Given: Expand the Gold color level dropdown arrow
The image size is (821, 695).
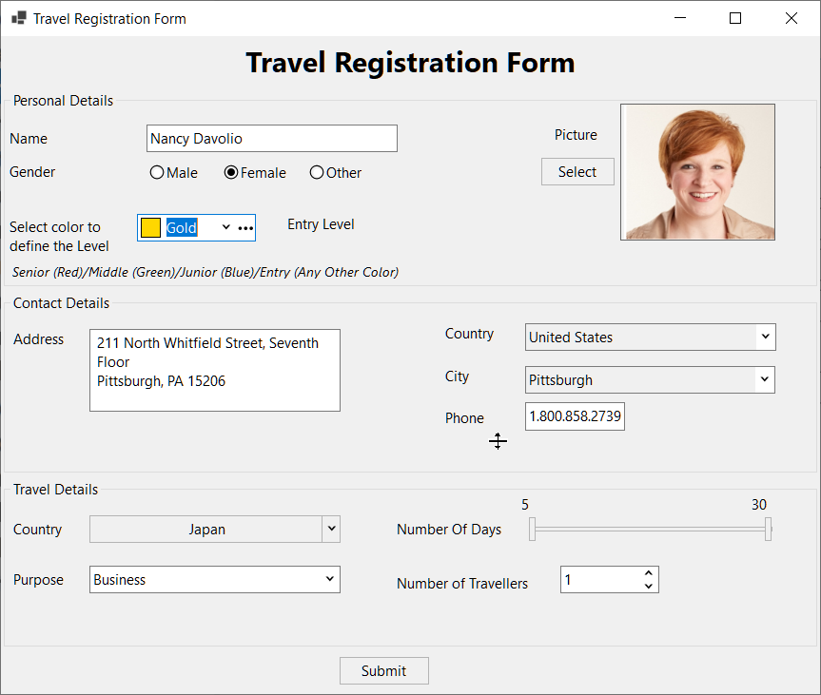Looking at the screenshot, I should 225,227.
